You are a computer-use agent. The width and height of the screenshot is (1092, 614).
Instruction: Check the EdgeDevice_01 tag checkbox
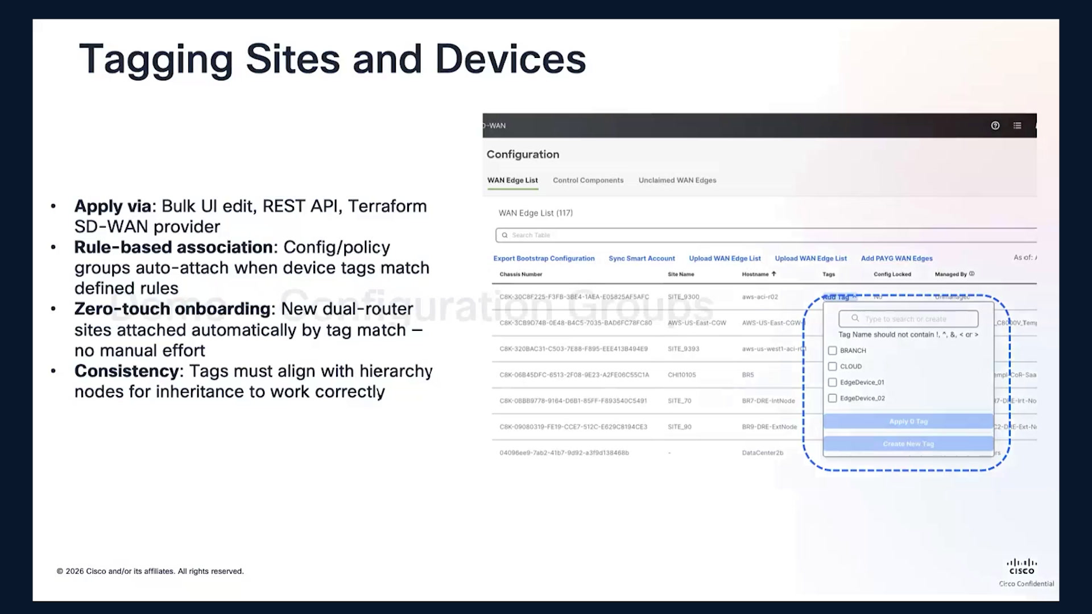[x=833, y=383]
